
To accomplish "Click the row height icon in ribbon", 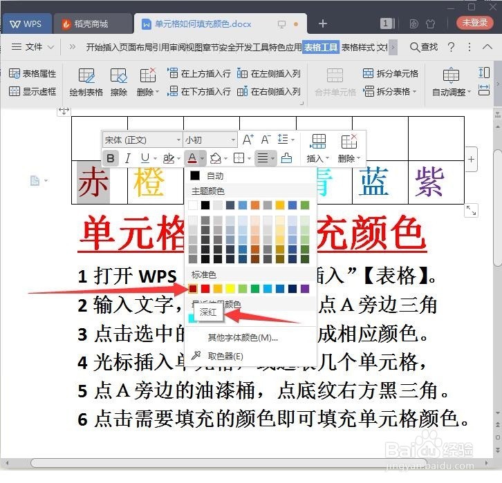I will (x=484, y=73).
